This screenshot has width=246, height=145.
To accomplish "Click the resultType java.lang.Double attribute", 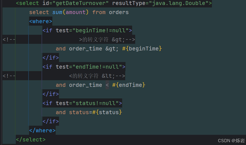I will coord(160,3).
